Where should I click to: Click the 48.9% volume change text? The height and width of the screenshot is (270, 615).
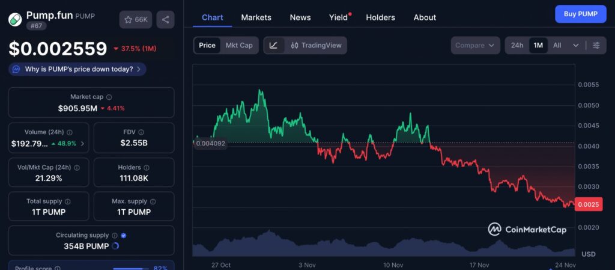tap(67, 144)
